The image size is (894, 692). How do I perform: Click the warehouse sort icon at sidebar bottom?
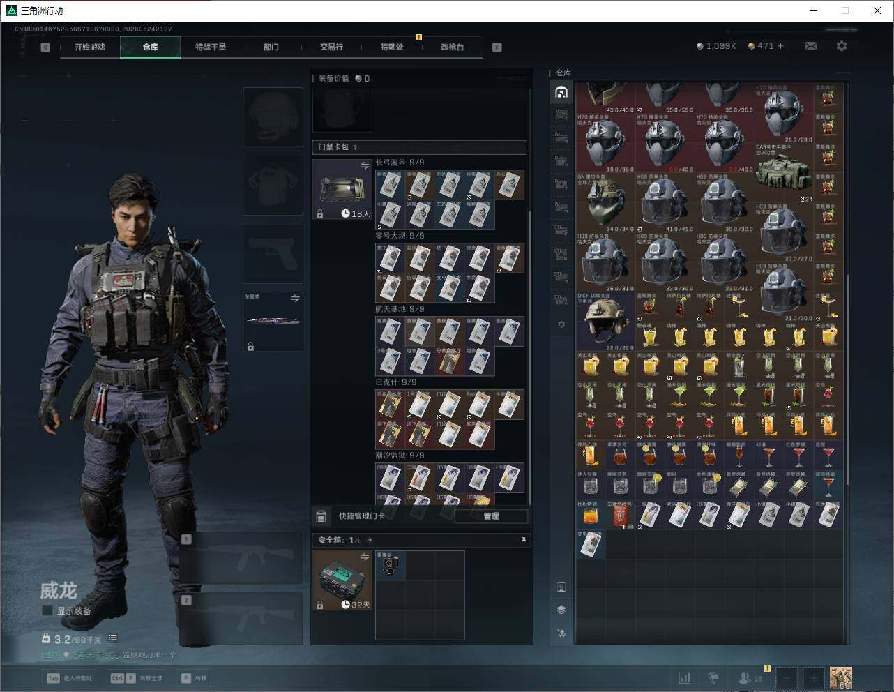[x=561, y=633]
